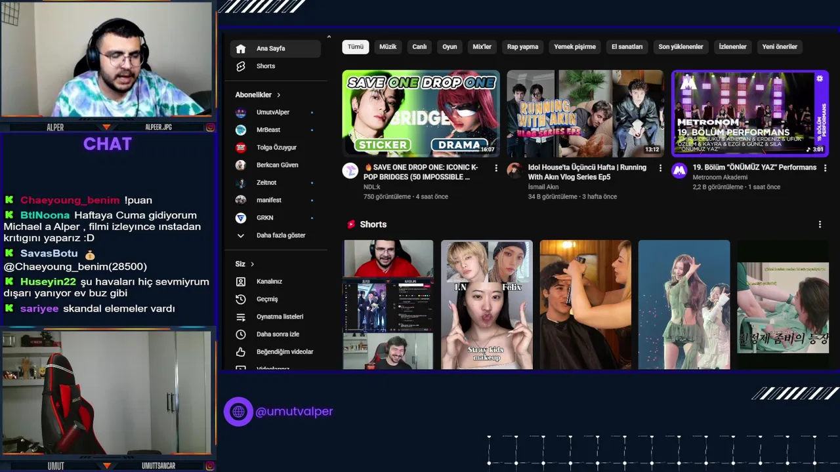
Task: Open the Shorts section options menu
Action: [820, 224]
